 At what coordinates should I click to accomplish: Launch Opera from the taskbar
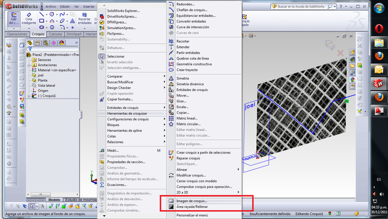(379, 29)
